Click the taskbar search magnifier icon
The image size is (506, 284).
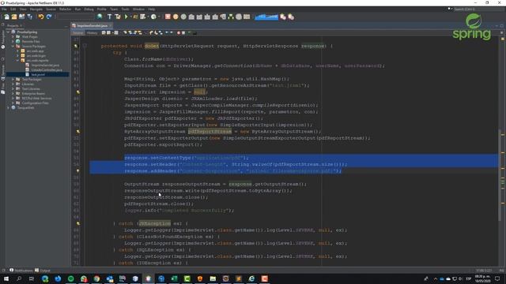[19, 278]
